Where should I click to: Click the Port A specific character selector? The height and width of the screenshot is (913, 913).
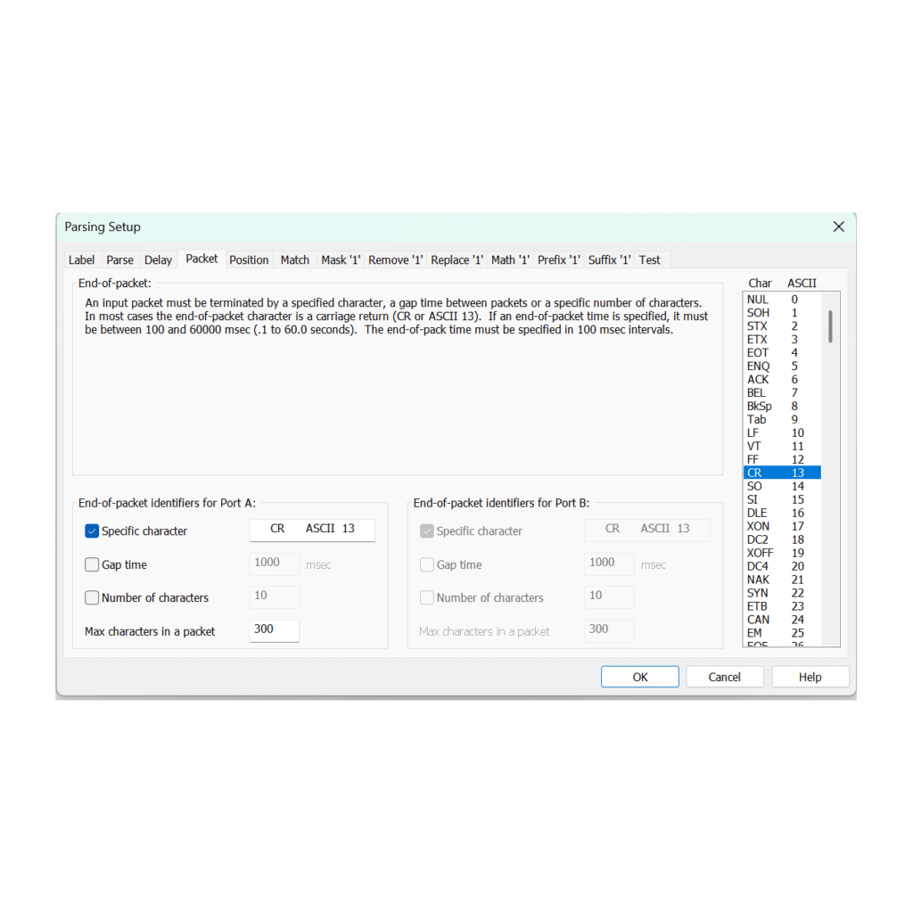312,530
